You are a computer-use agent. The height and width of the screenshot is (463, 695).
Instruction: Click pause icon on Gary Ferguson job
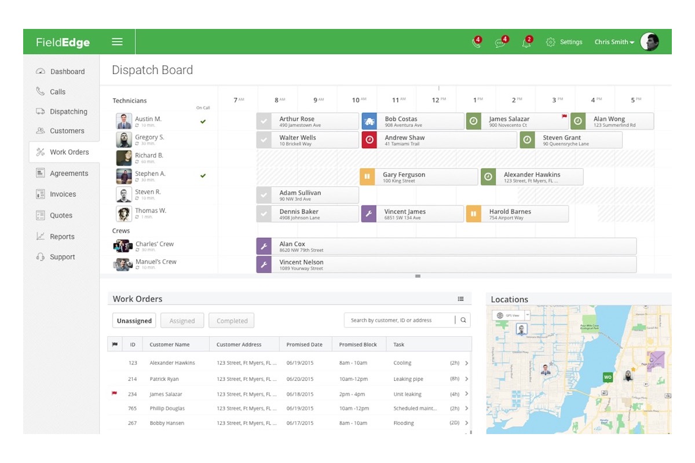point(367,177)
